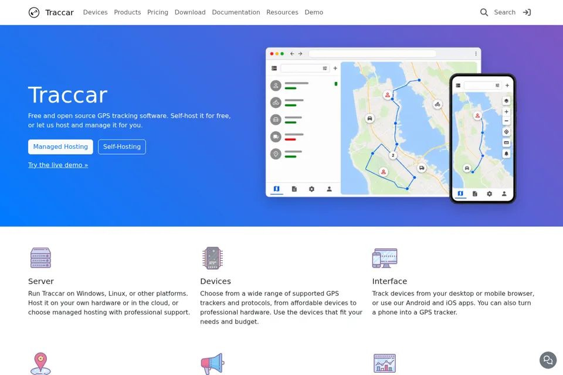Click the Interface monitor and phone icon
Screen dimensions: 563x375
pos(385,258)
